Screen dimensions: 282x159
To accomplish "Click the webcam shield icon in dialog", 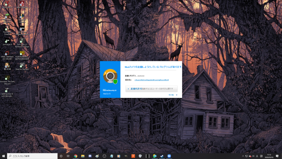I will pyautogui.click(x=110, y=76).
